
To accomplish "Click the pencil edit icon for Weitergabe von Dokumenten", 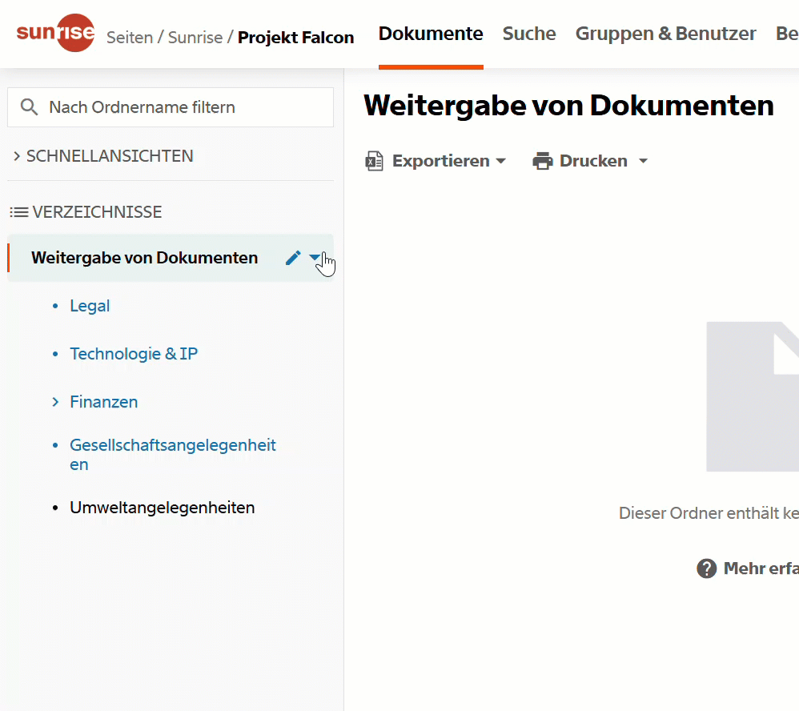I will (293, 258).
